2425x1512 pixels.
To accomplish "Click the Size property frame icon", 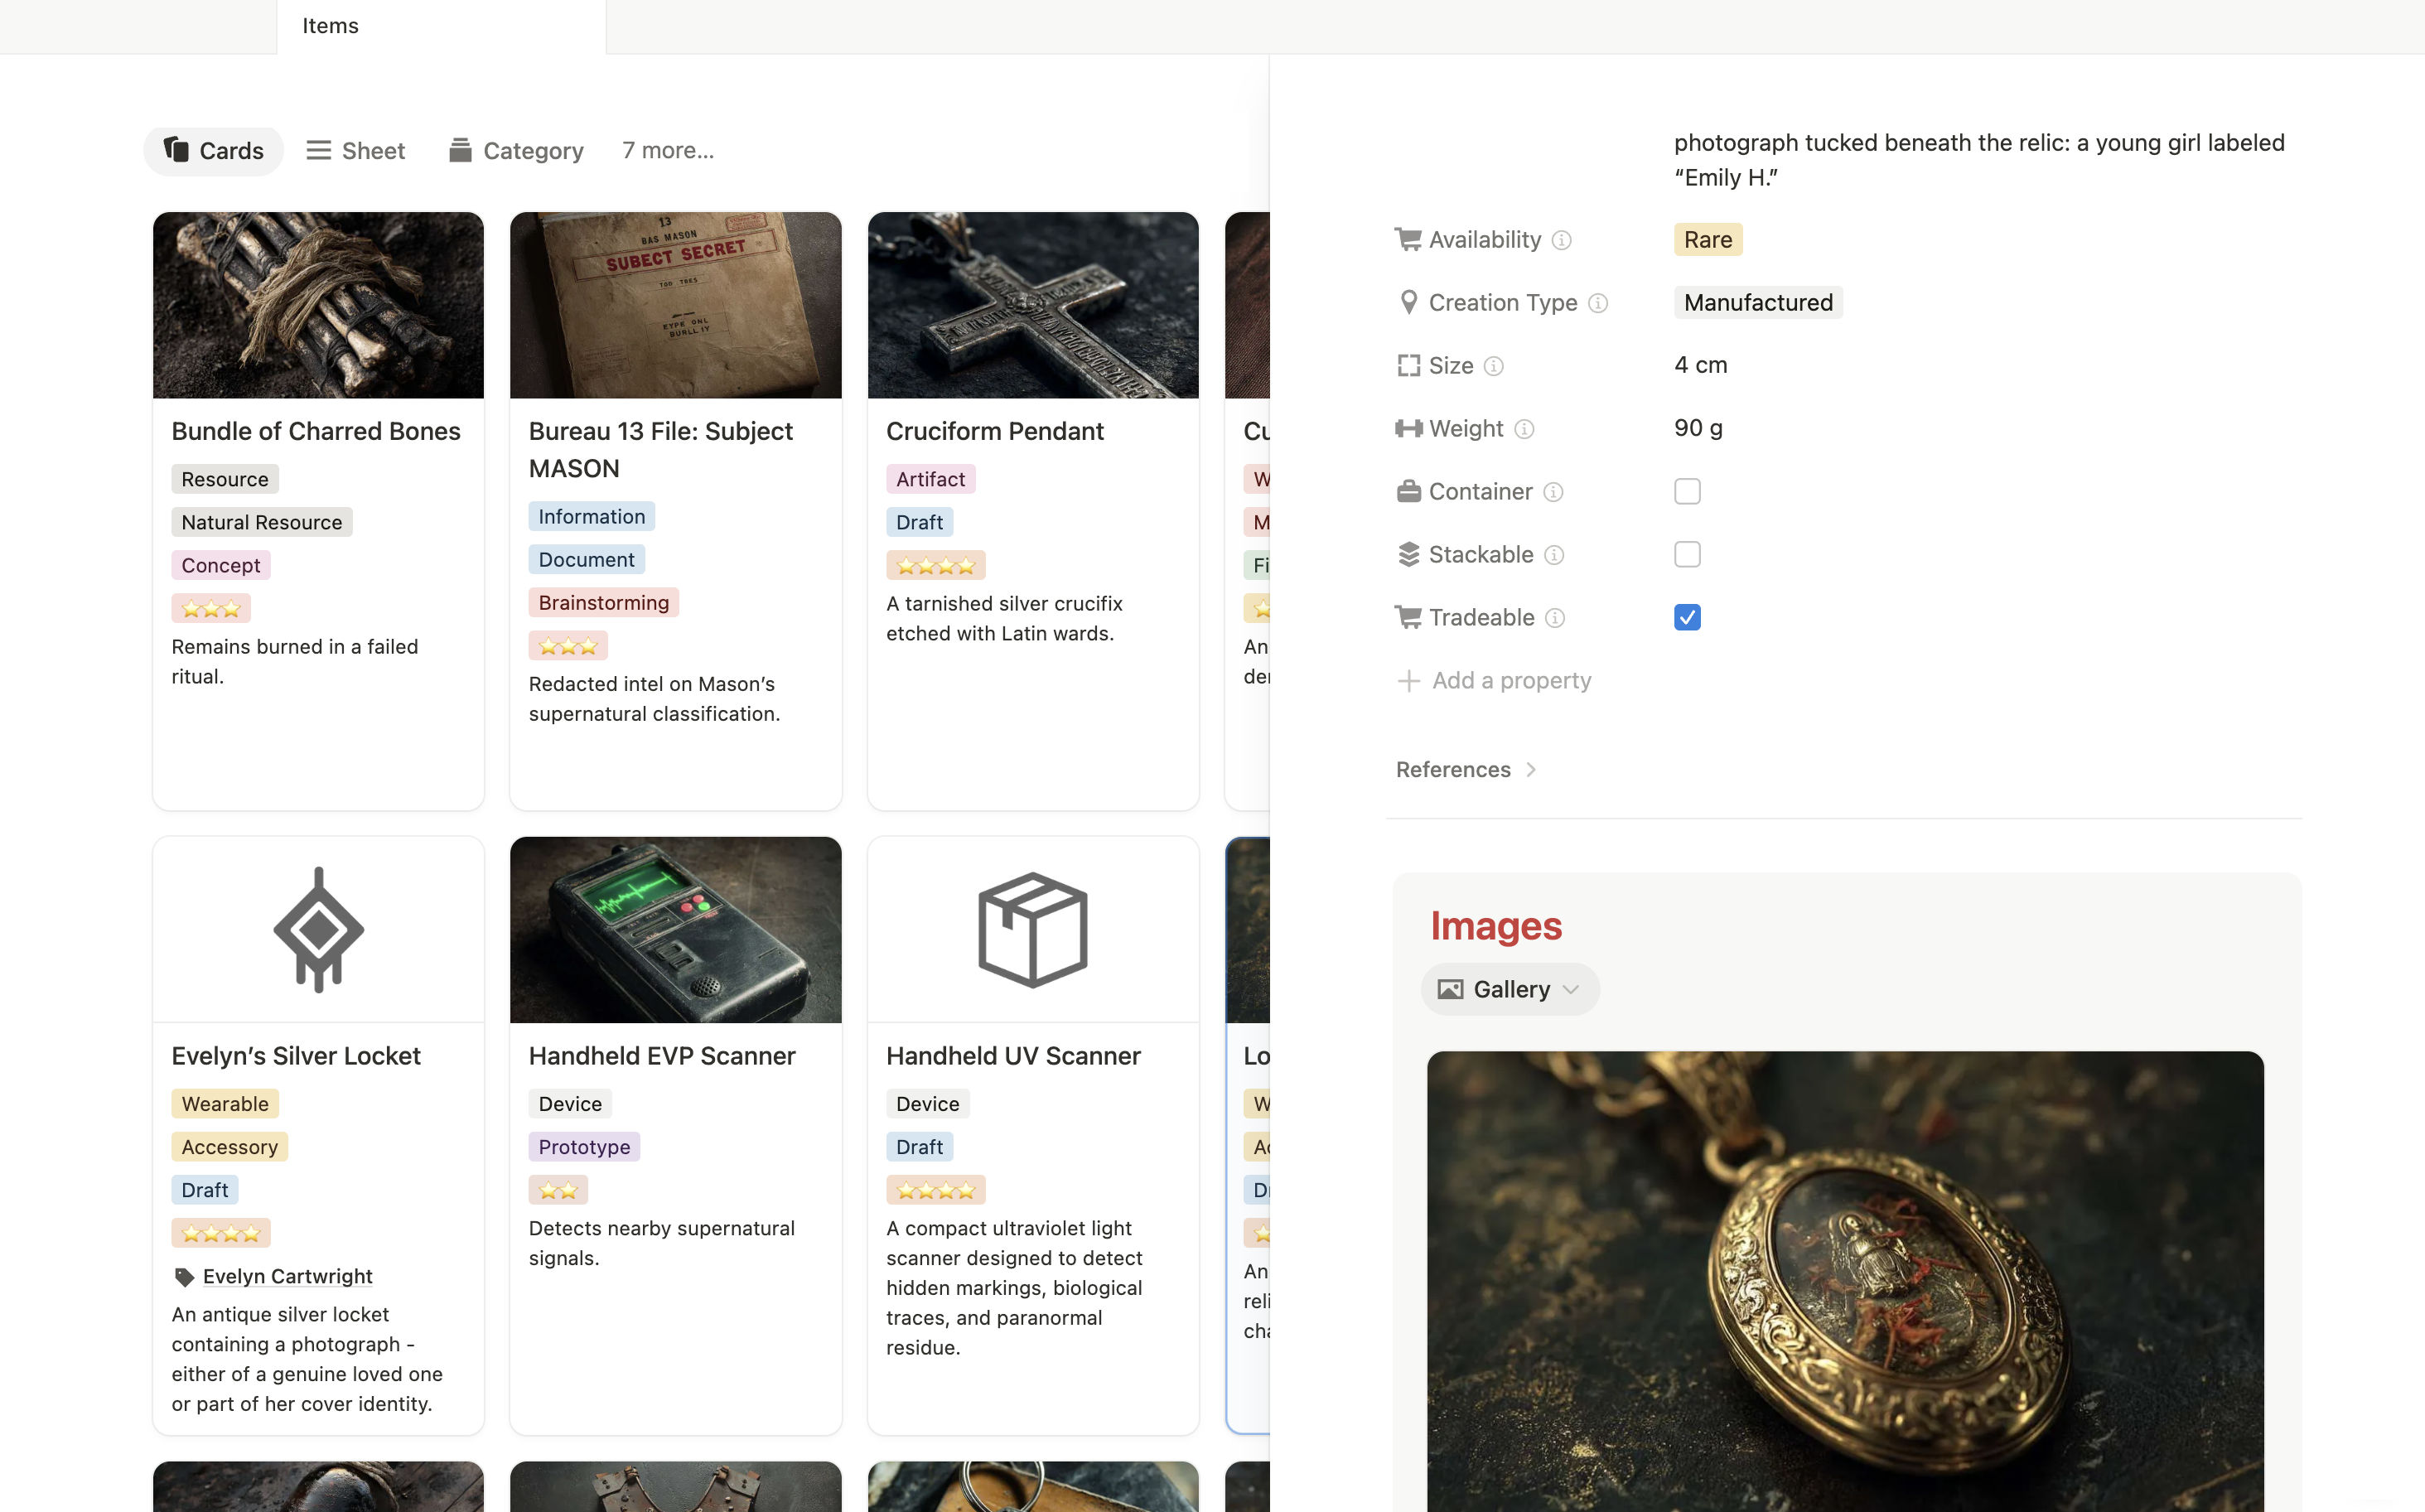I will pyautogui.click(x=1408, y=366).
